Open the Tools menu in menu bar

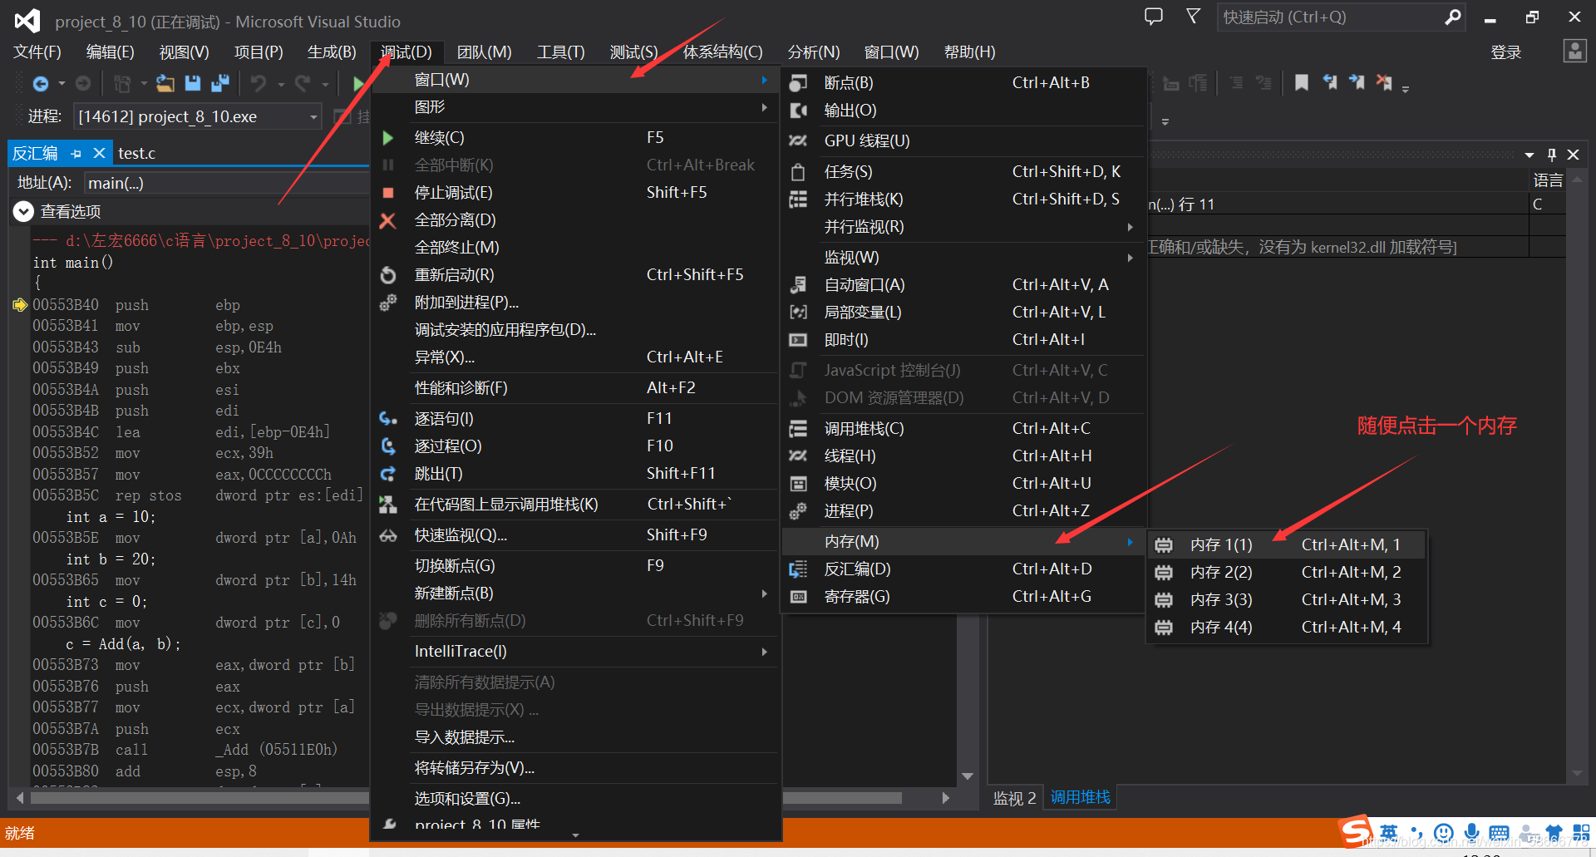pyautogui.click(x=560, y=52)
